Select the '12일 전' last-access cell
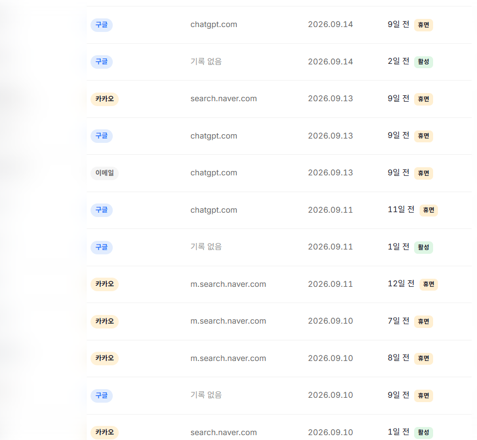 coord(401,284)
